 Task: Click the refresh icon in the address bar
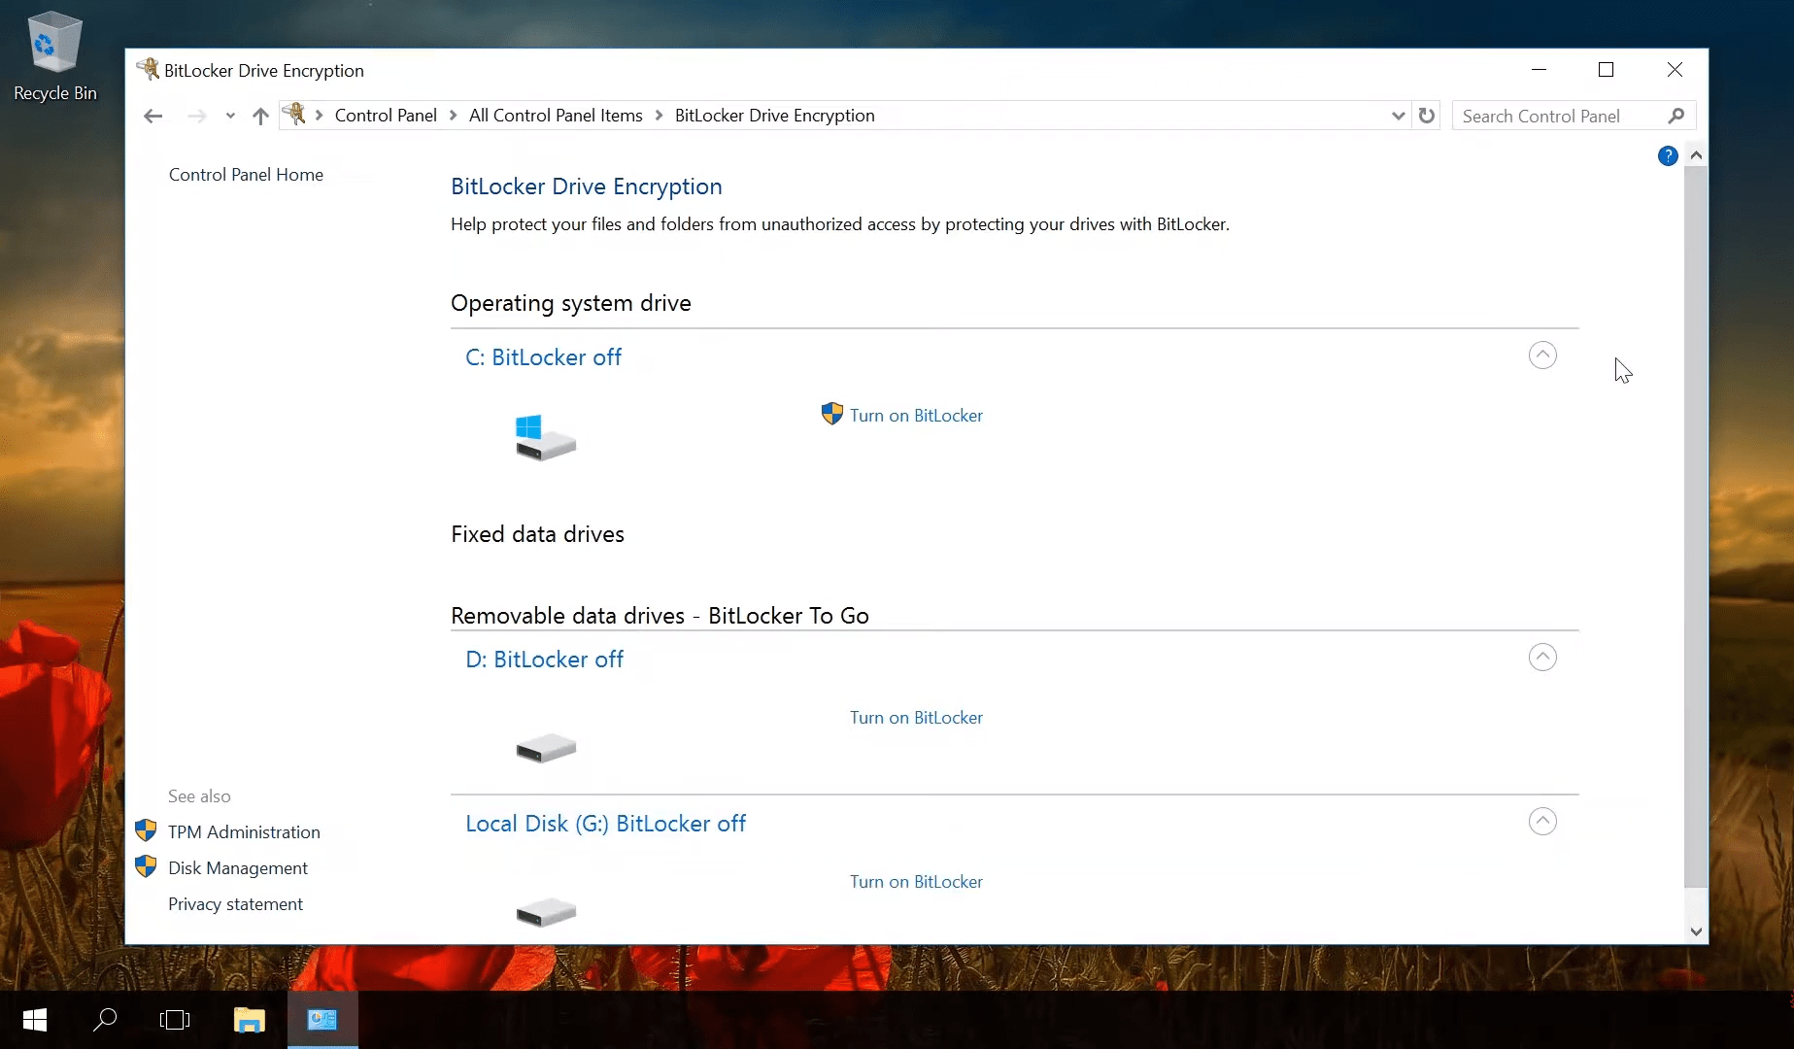pos(1426,115)
